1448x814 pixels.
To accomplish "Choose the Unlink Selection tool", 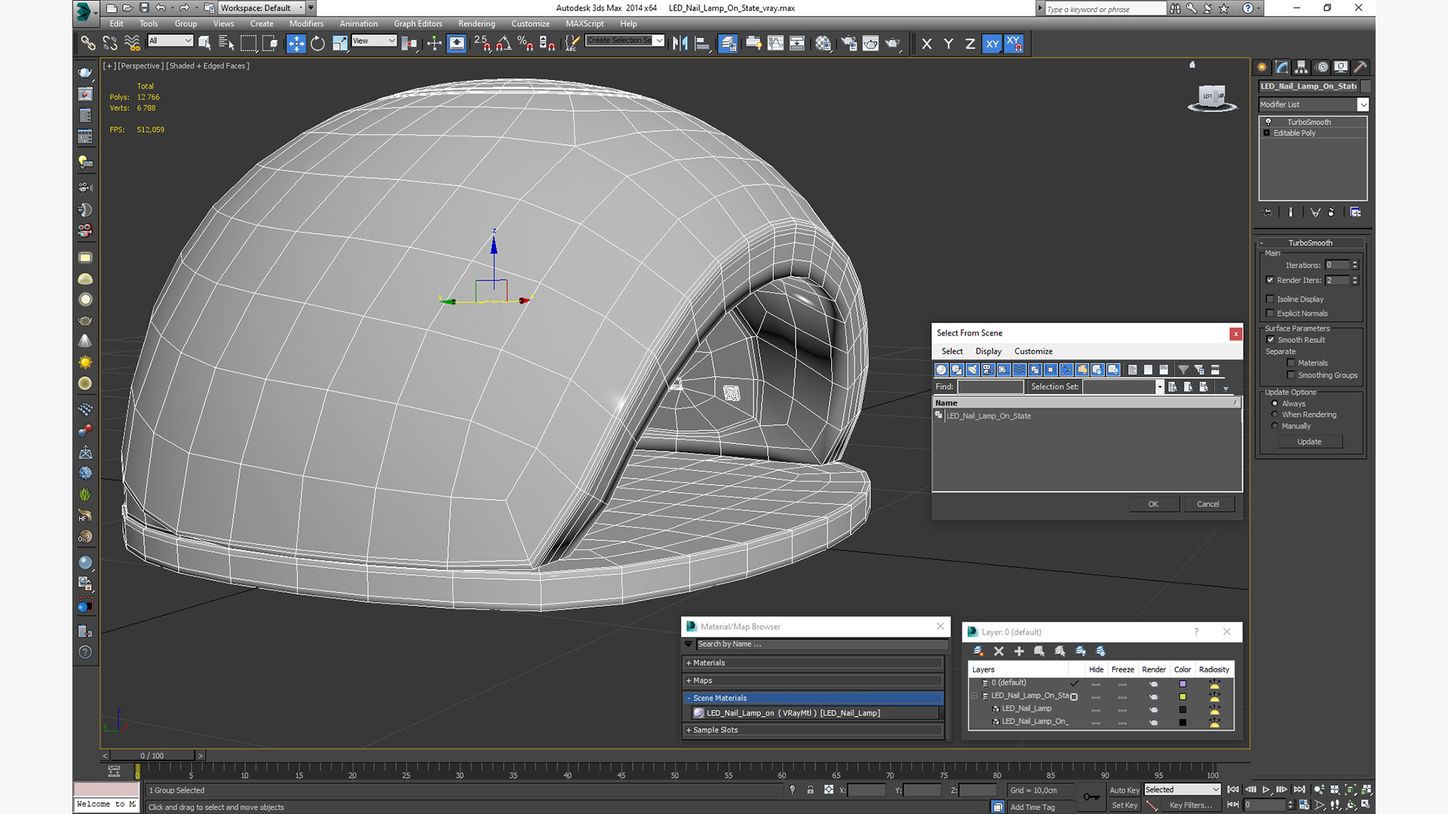I will click(x=110, y=44).
